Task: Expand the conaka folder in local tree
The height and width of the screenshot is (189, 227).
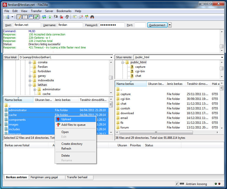Action: 30,62
